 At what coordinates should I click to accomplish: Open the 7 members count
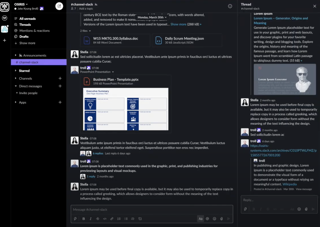coord(73,9)
